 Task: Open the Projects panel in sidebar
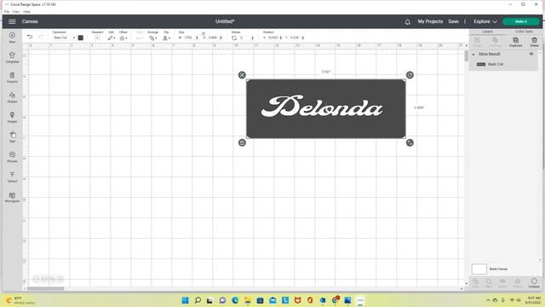12,78
